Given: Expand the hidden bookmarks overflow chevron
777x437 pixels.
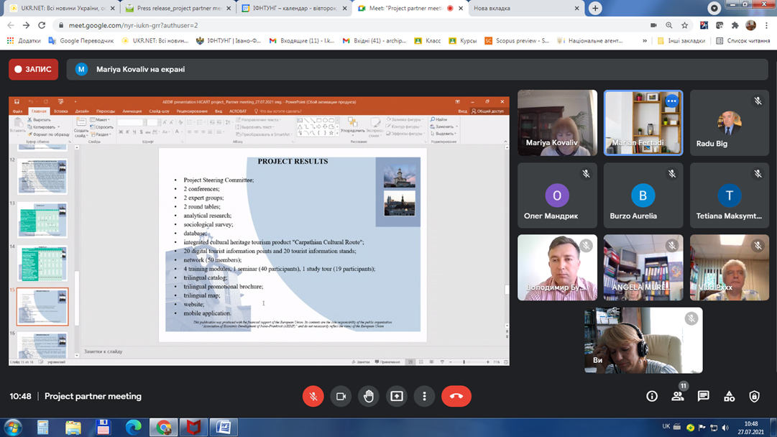Looking at the screenshot, I should [x=645, y=41].
